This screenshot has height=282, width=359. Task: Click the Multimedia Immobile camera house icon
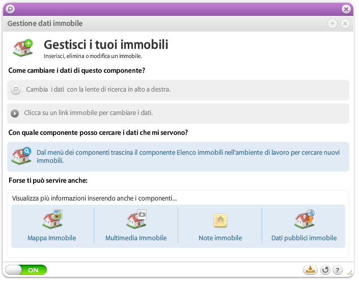click(x=136, y=219)
